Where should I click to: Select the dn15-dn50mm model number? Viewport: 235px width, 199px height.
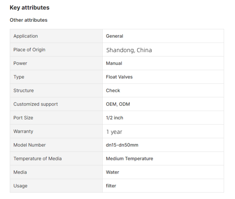click(x=122, y=145)
